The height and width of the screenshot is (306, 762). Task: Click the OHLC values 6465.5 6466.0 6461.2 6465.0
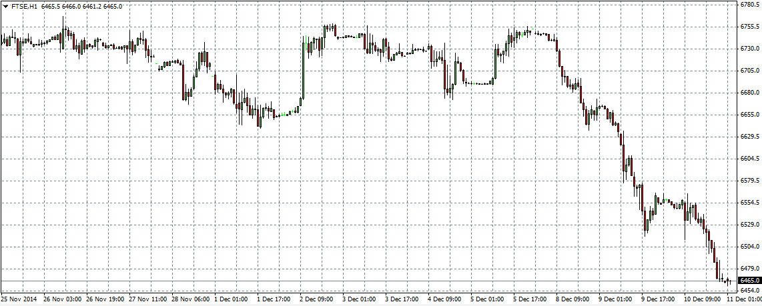[83, 6]
